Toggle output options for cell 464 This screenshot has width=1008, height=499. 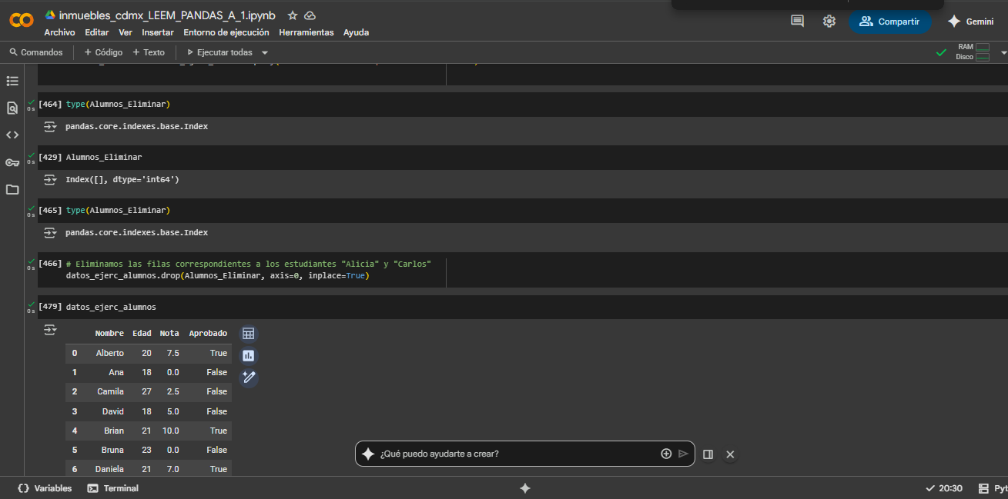50,126
